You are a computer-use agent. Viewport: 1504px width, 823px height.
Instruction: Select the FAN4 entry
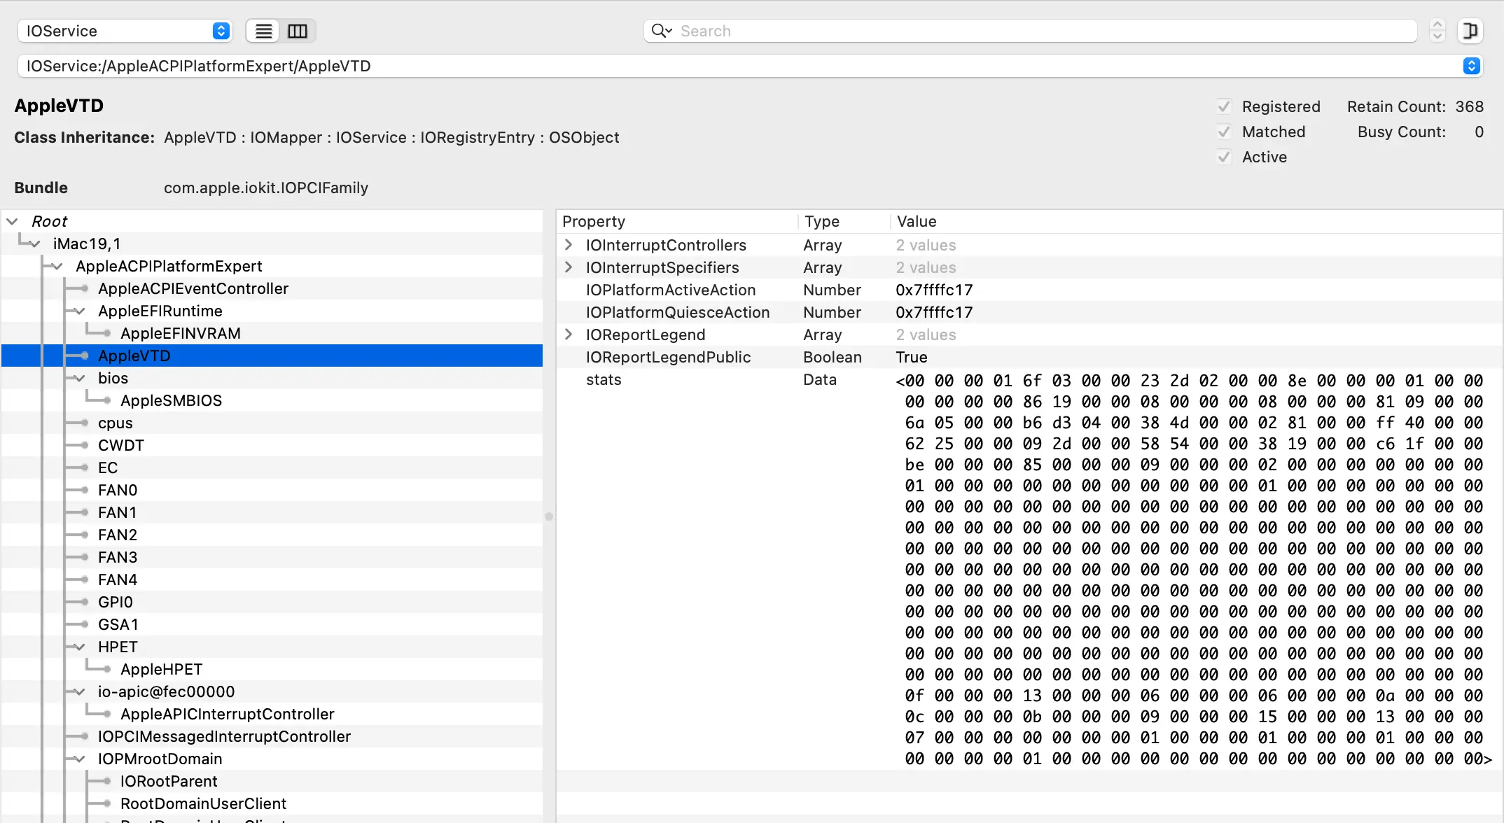click(118, 579)
